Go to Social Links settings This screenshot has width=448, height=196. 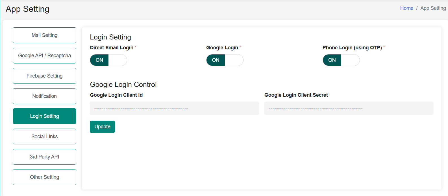(x=44, y=136)
